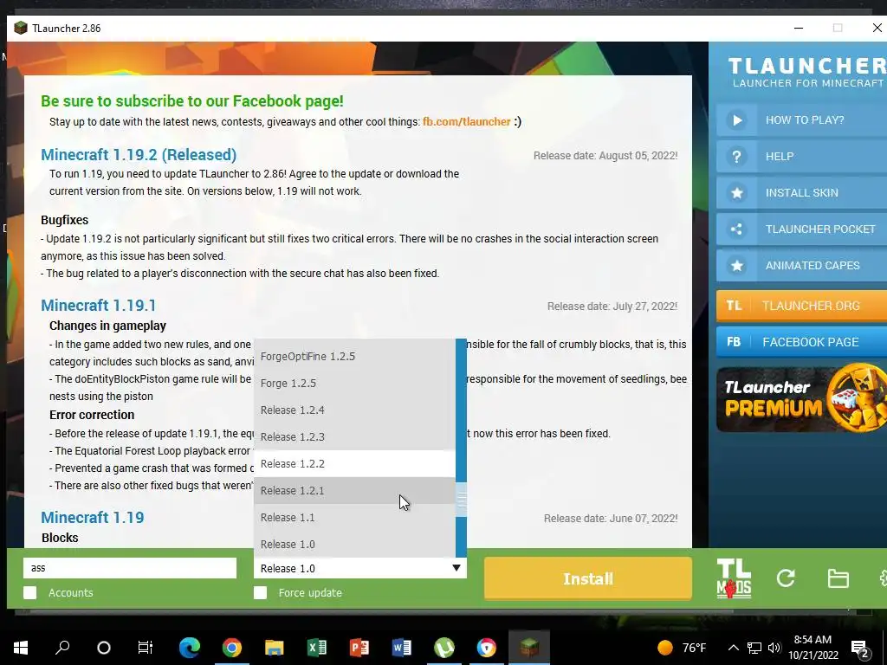Choose Release 1.2.4 in dropdown
This screenshot has height=665, width=887.
(x=354, y=410)
